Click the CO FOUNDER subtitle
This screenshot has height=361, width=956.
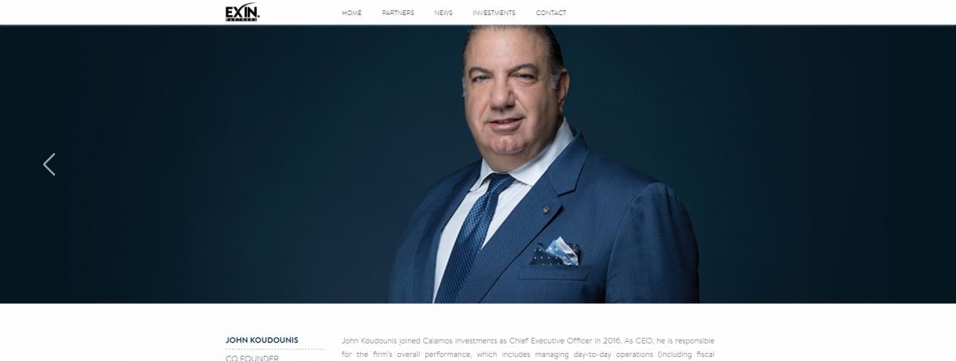coord(252,358)
